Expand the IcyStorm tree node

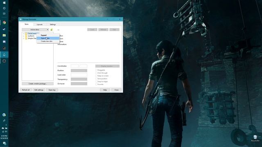point(23,36)
